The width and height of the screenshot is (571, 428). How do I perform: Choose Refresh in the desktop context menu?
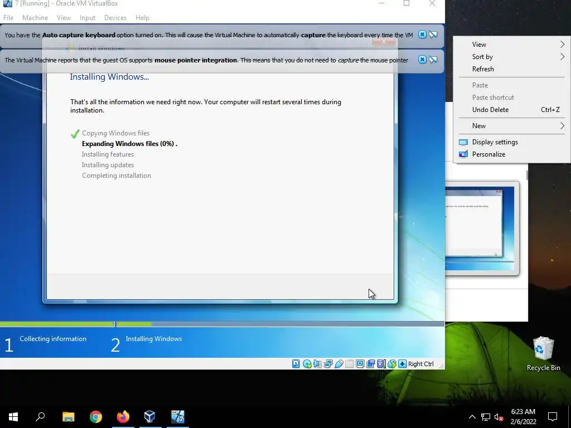(512, 69)
